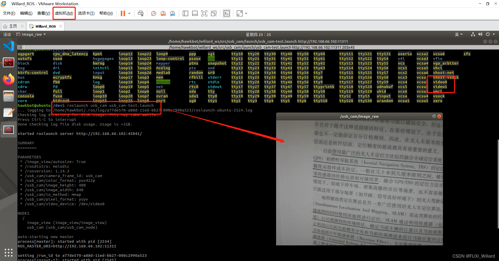This screenshot has width=499, height=261.
Task: Open the 英 input method dropdown
Action: (459, 34)
